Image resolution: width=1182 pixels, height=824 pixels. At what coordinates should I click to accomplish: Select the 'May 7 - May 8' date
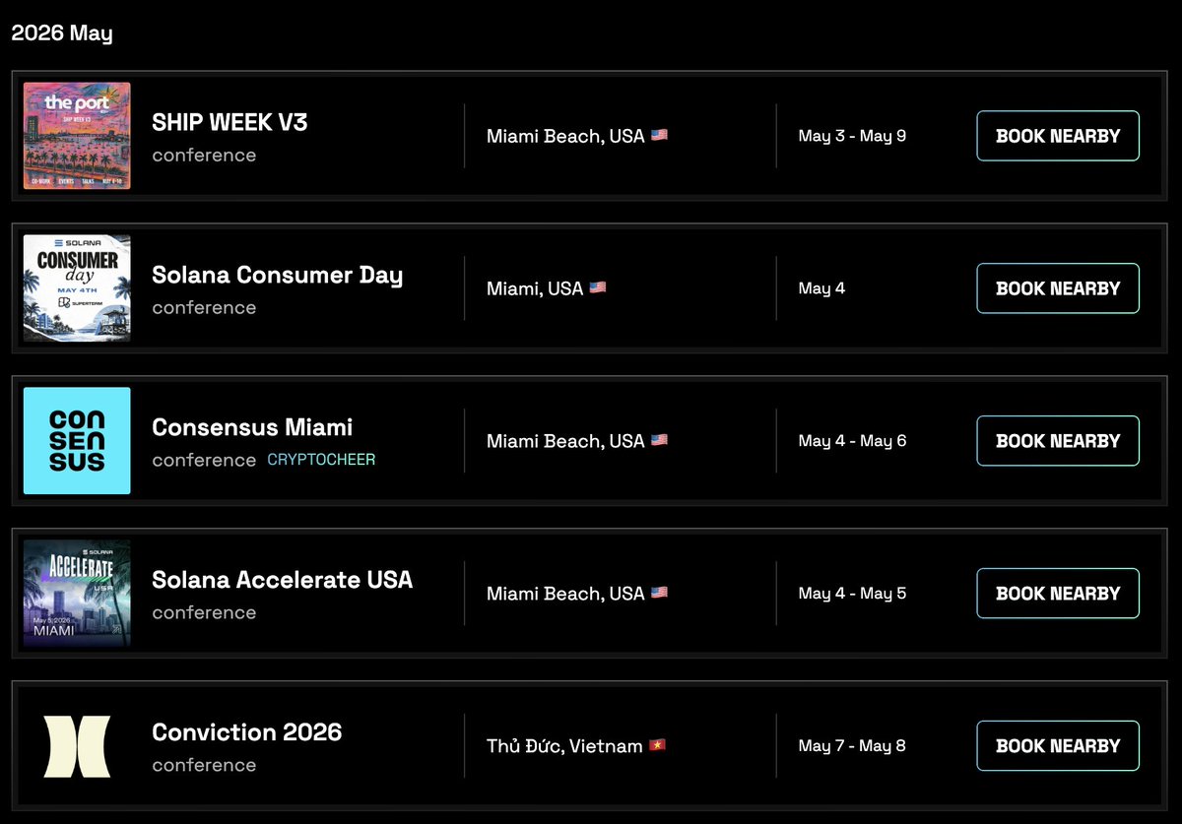coord(852,746)
